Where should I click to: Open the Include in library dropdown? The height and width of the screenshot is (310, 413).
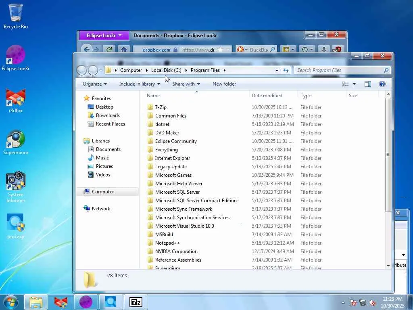139,84
